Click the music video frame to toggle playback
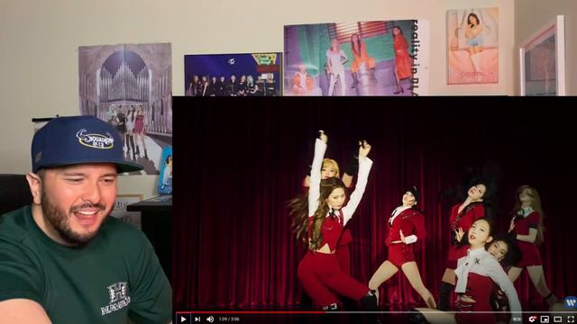577x324 pixels. [374, 204]
